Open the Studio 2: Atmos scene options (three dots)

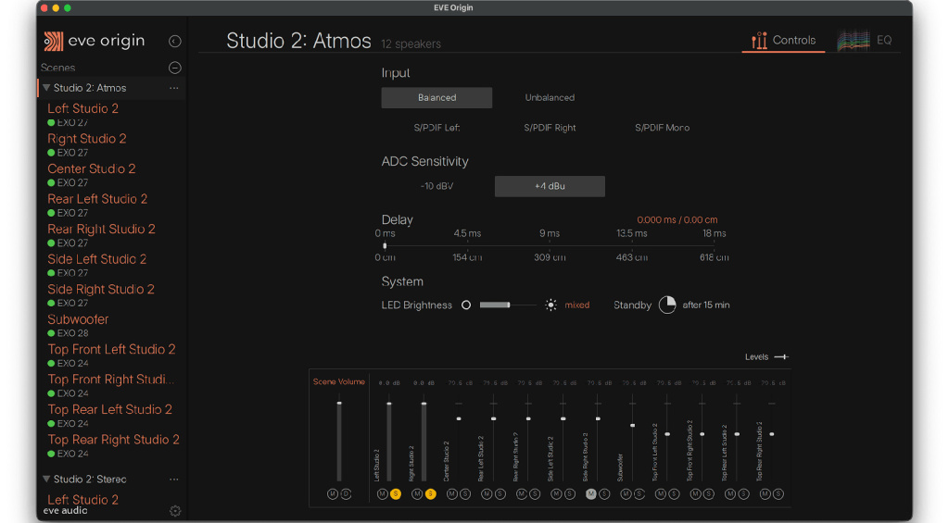click(174, 88)
